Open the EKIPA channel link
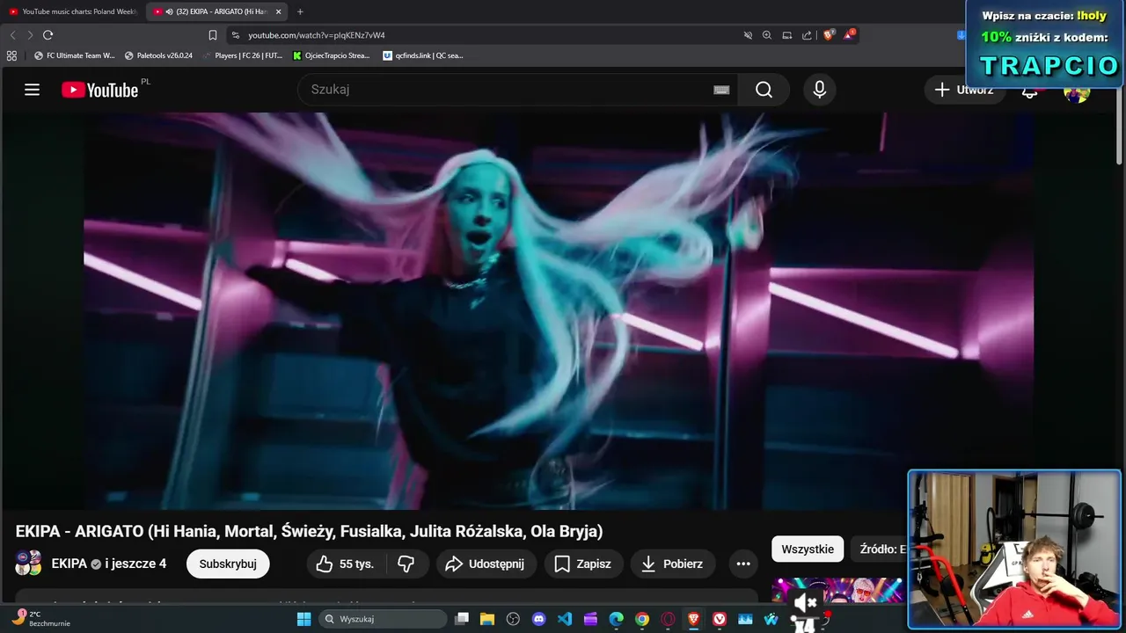Screen dimensions: 1126x633 point(69,564)
